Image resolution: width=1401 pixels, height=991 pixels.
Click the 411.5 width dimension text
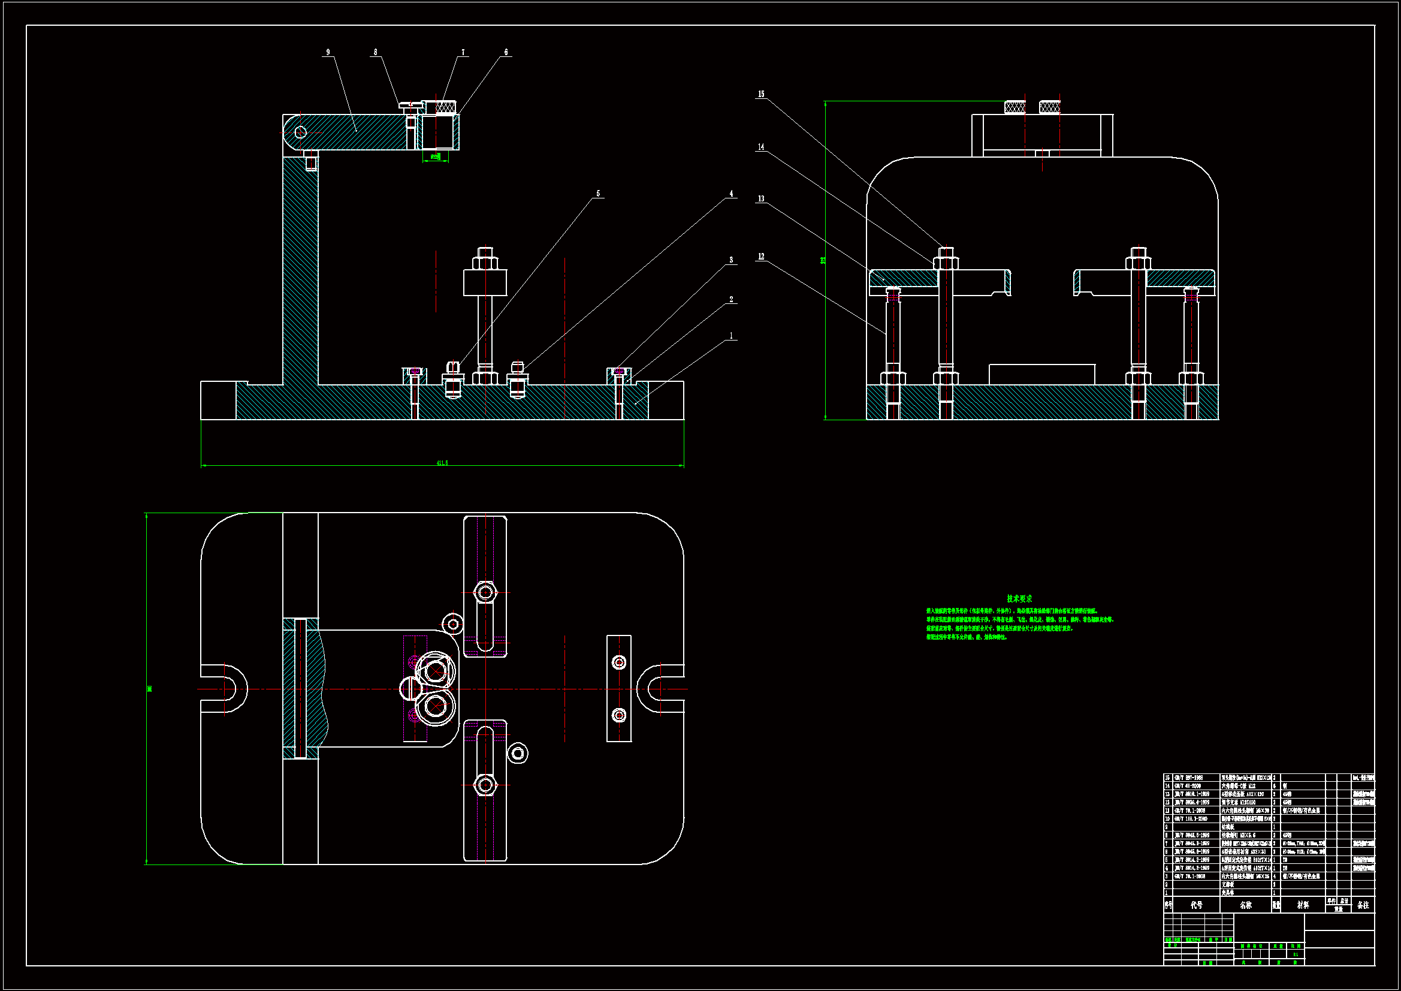442,463
